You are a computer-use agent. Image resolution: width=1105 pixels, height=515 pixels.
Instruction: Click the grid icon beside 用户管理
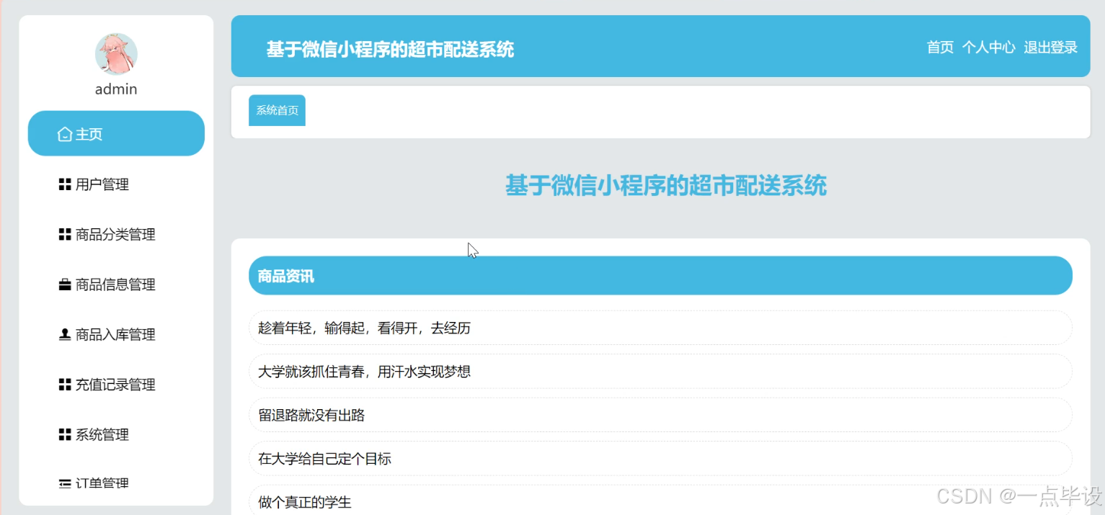pyautogui.click(x=65, y=184)
